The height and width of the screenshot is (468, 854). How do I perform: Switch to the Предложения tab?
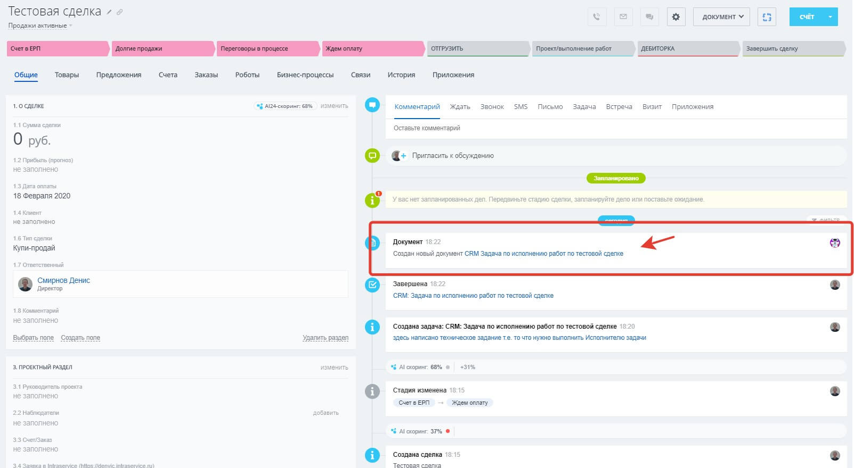click(x=118, y=74)
